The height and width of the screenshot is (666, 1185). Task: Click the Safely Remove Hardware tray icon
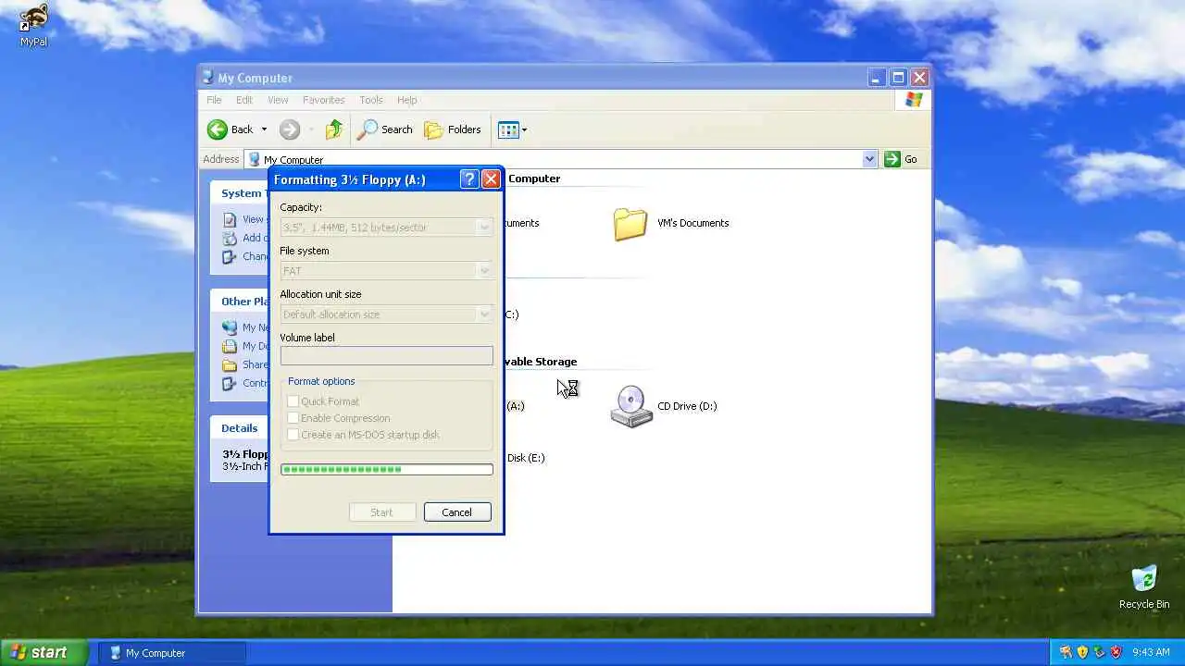pos(1099,652)
